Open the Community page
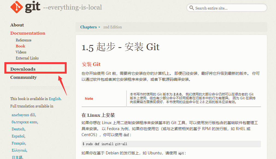This screenshot has height=159, width=276. click(24, 77)
